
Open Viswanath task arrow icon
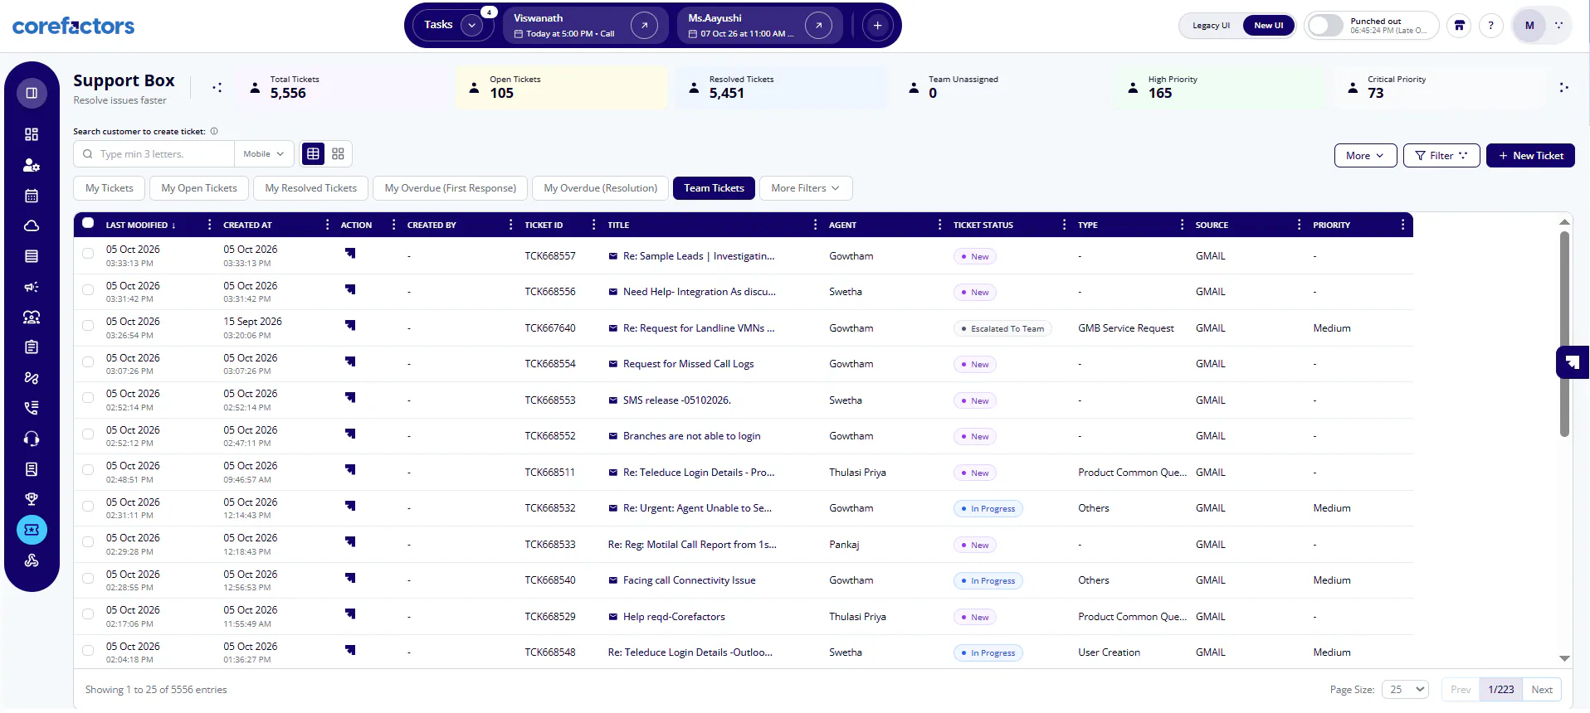click(644, 26)
